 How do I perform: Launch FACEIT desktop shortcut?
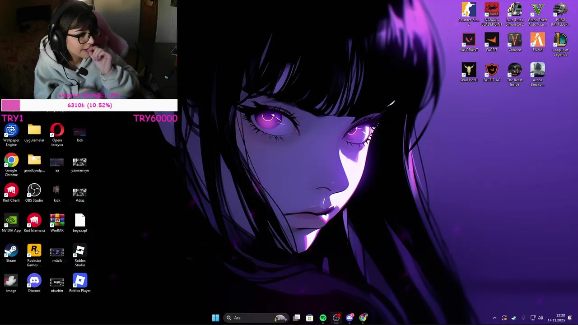click(x=492, y=42)
